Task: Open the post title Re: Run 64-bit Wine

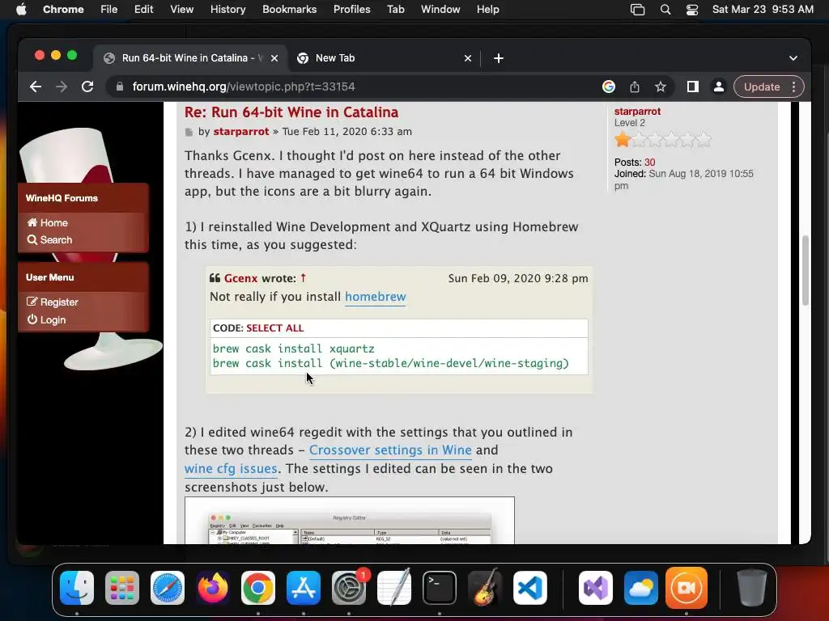Action: [291, 112]
